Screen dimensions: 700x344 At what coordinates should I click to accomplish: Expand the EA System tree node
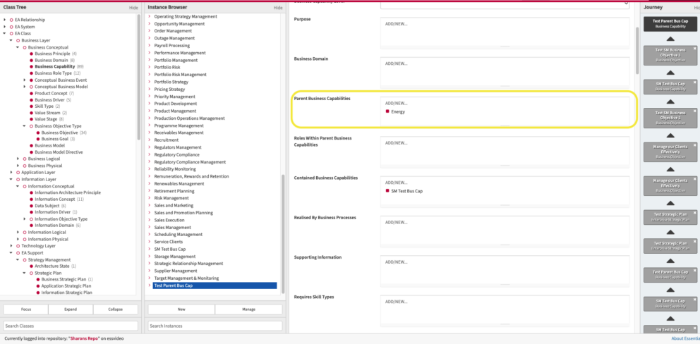pos(4,27)
